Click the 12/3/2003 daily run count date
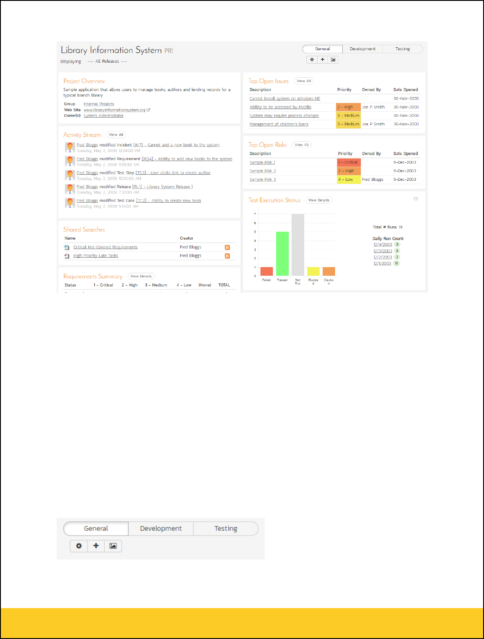 tap(383, 251)
